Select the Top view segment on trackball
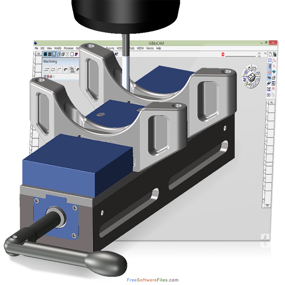 (x=254, y=68)
